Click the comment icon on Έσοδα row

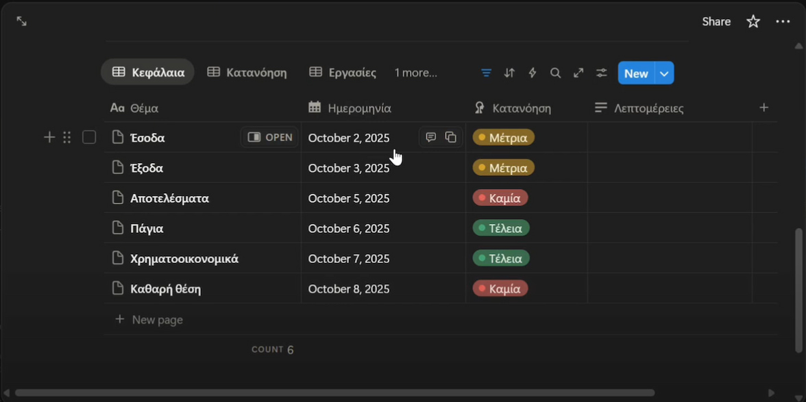point(430,137)
